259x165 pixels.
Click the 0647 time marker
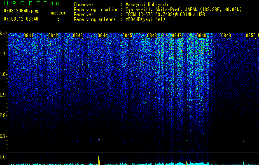(177, 35)
